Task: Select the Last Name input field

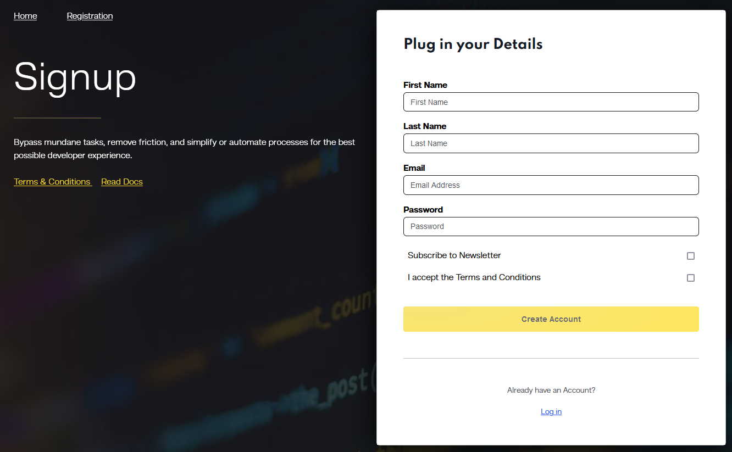Action: pos(551,143)
